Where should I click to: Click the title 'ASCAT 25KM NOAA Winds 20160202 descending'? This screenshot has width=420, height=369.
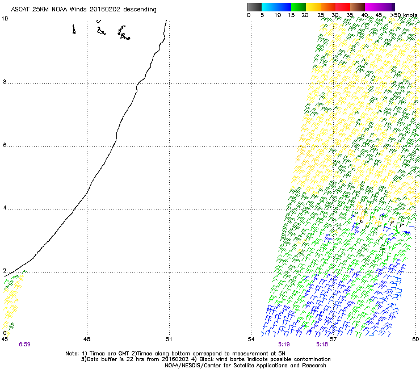[84, 10]
